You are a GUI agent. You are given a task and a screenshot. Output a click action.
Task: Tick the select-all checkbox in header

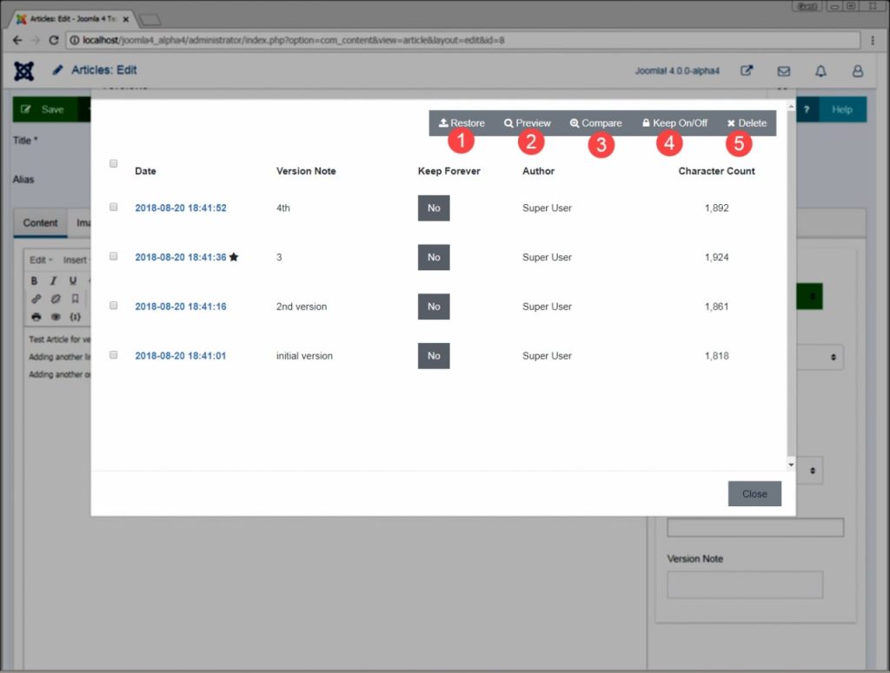[114, 163]
